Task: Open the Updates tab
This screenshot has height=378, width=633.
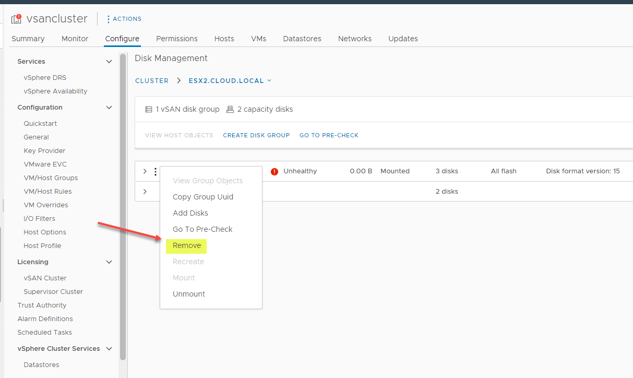Action: coord(403,39)
